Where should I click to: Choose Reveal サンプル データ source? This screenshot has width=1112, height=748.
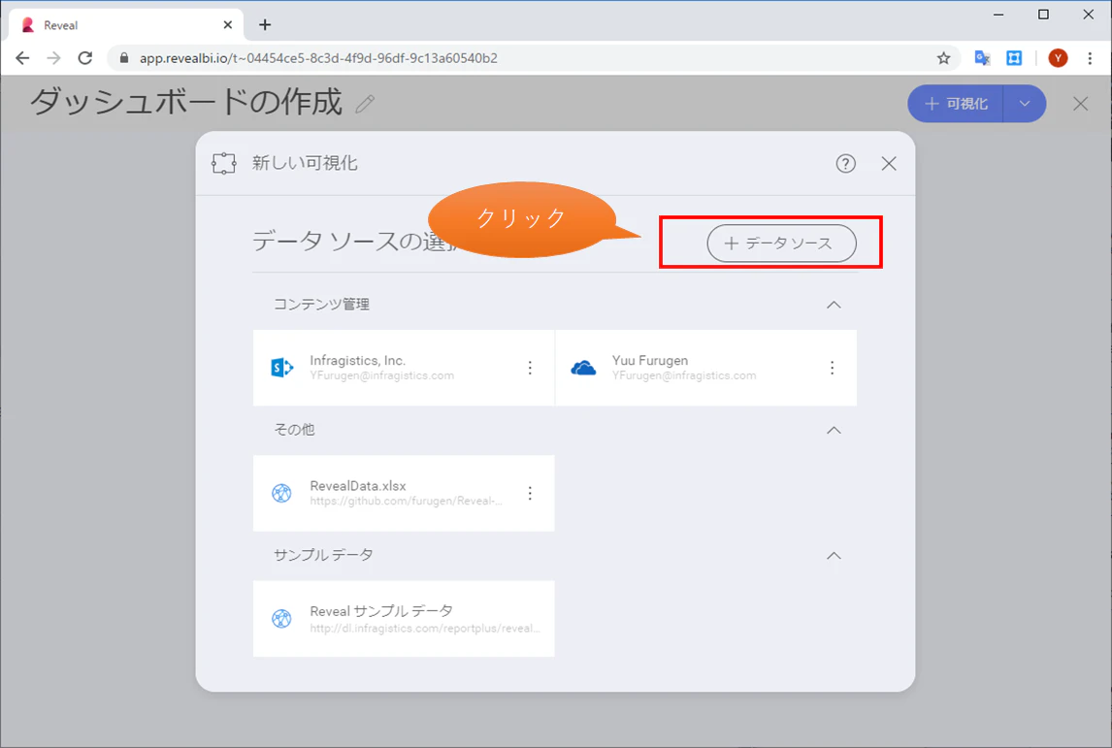tap(404, 618)
